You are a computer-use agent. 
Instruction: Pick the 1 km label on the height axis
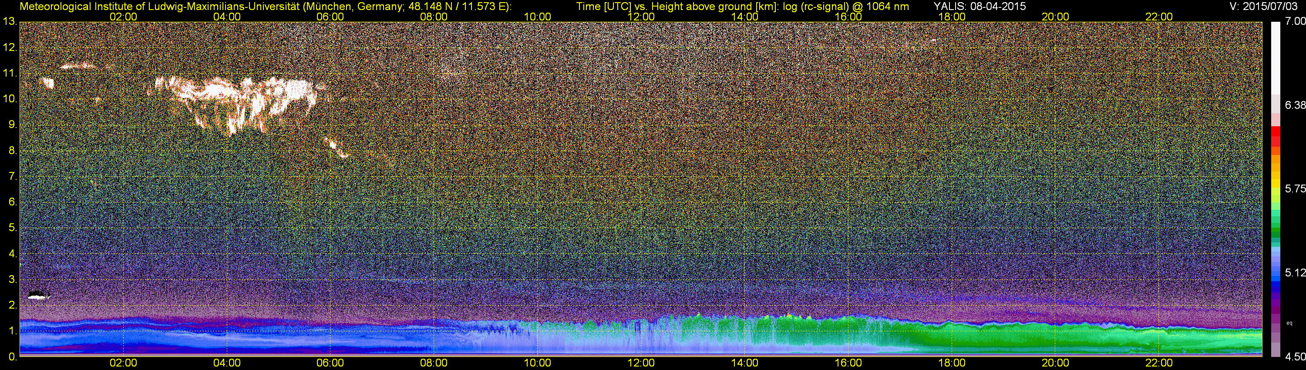[x=12, y=331]
